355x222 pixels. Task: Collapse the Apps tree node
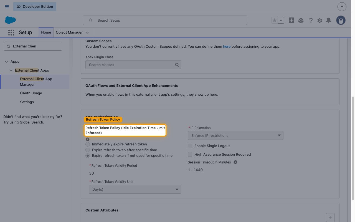[x=7, y=62]
